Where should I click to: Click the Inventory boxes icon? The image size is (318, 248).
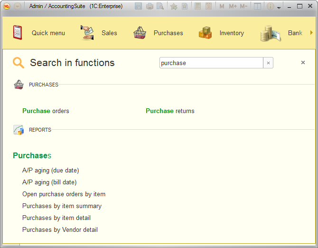pyautogui.click(x=205, y=32)
